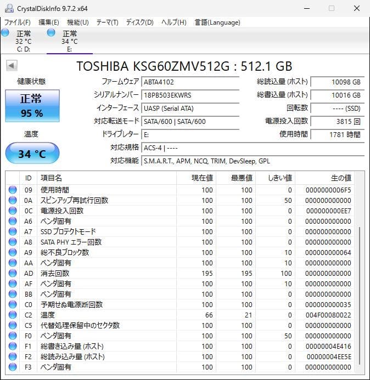Screen dimensions: 370x380
Task: Click the status icon for row A9 総不良ブロック数
Action: 13,252
